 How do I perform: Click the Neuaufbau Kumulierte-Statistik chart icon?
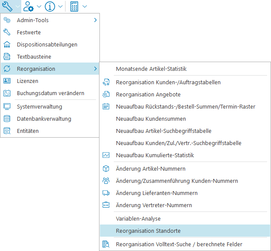tap(106, 155)
